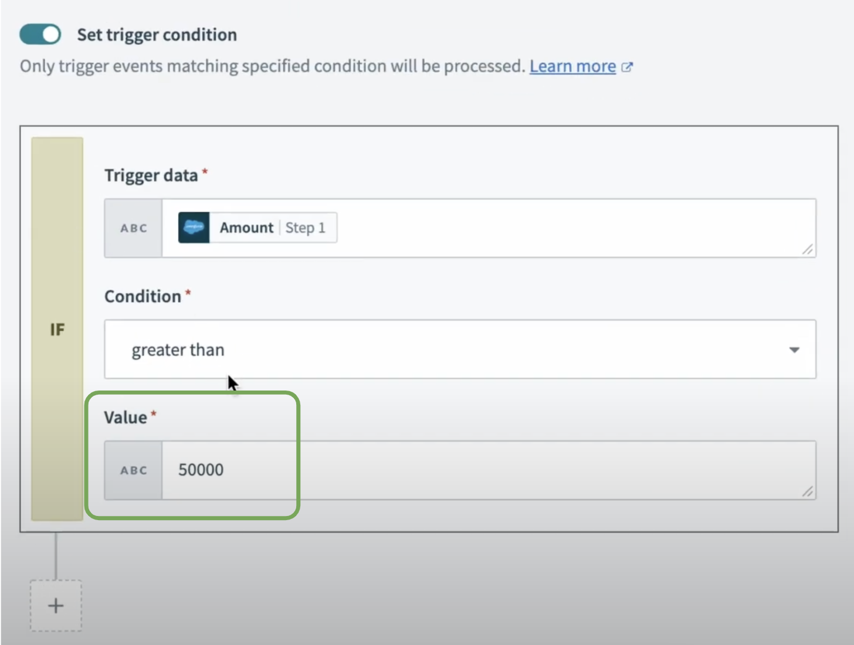Viewport: 854px width, 645px height.
Task: Click the Set trigger condition heading
Action: (157, 35)
